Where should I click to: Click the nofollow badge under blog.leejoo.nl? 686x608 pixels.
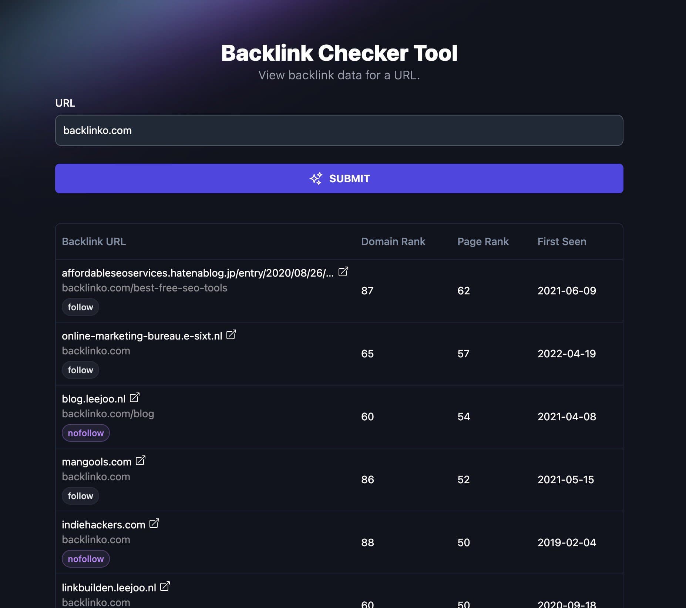pyautogui.click(x=86, y=433)
